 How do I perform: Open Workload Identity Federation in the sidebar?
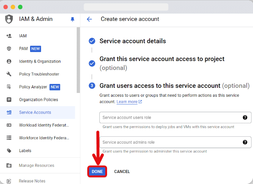[44, 125]
